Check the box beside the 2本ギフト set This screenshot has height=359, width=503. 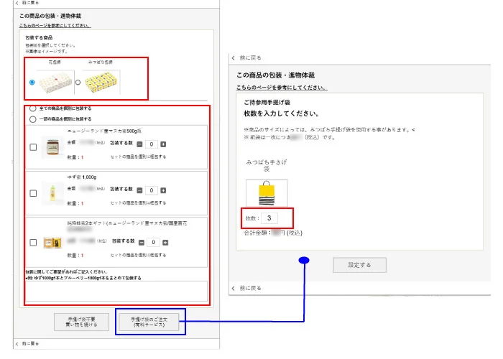[33, 243]
